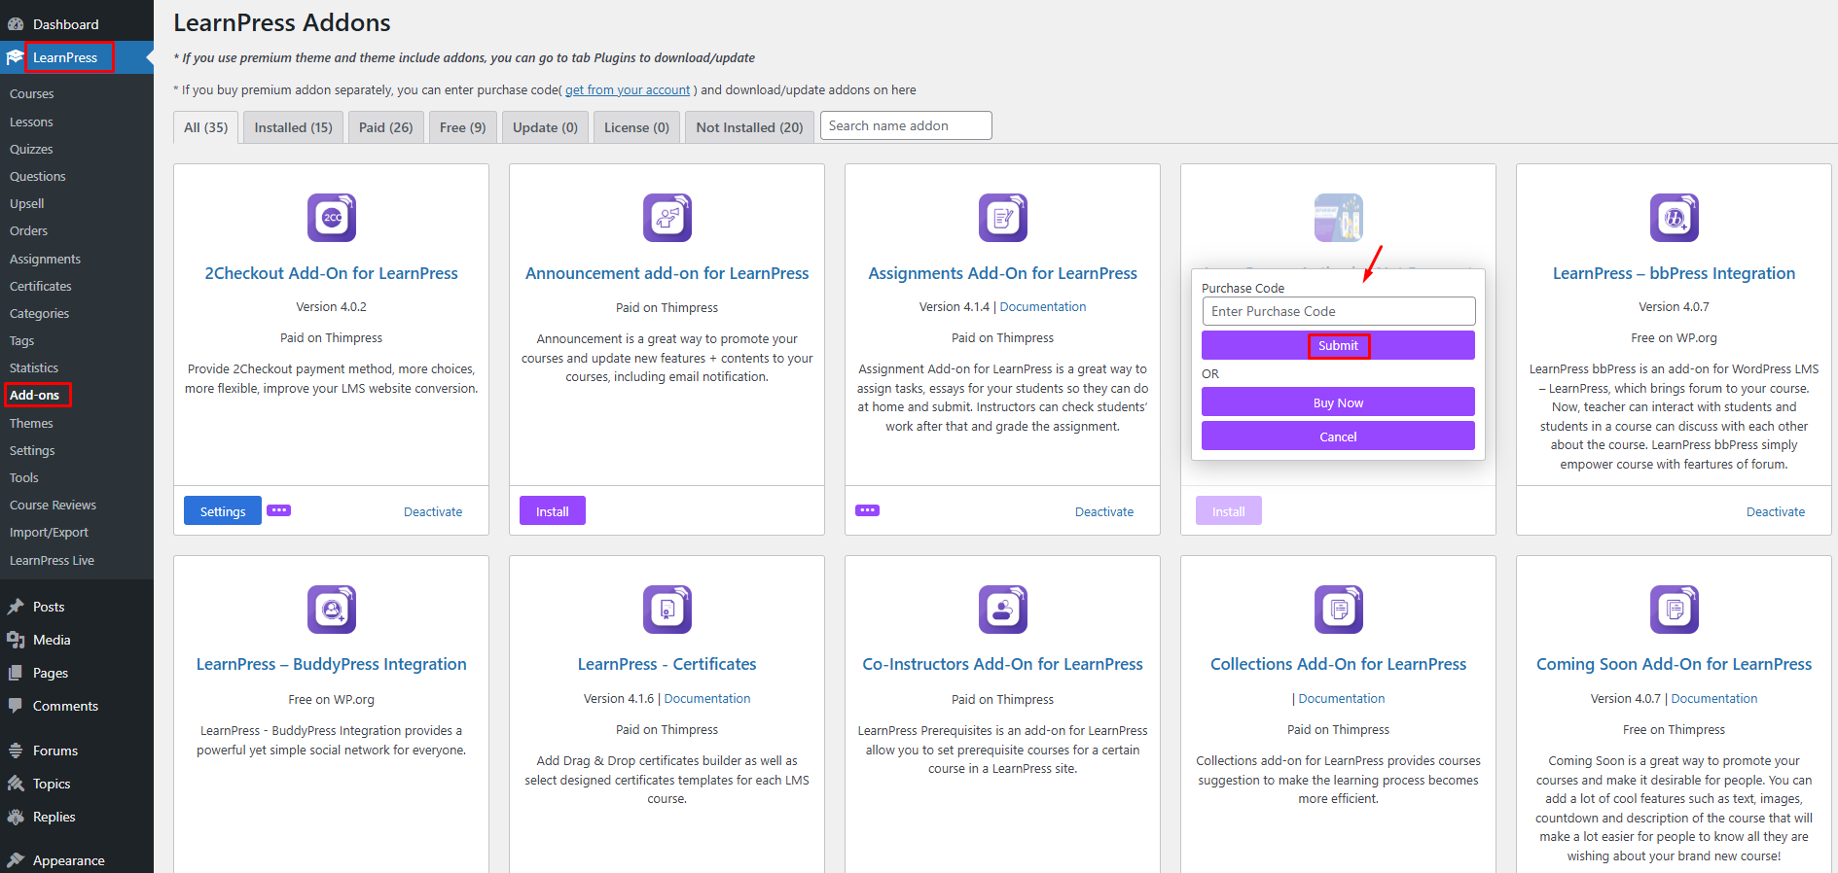Click the Topics icon in sidebar
This screenshot has height=873, width=1838.
[x=16, y=784]
